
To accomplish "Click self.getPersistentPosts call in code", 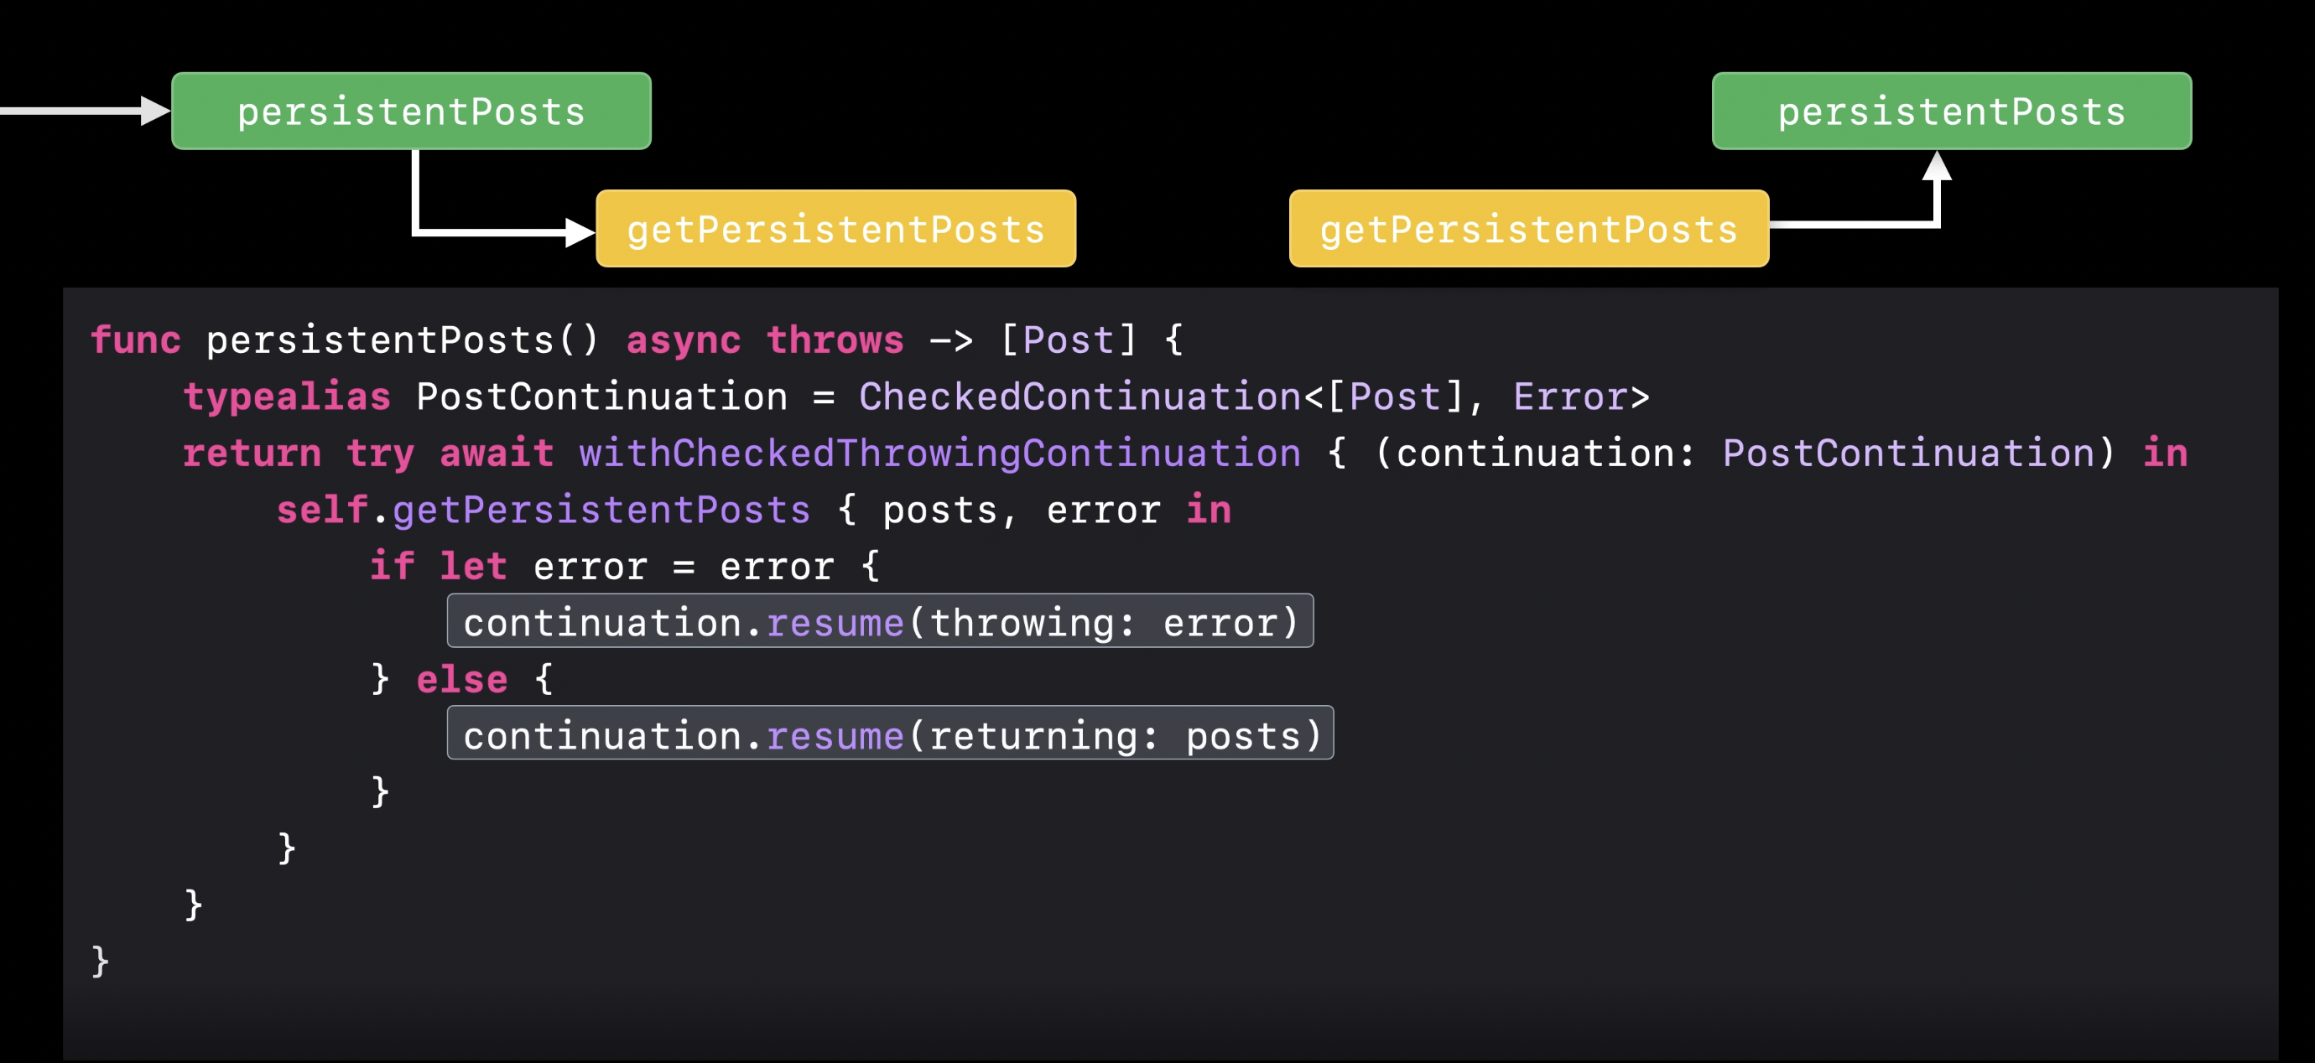I will point(543,511).
